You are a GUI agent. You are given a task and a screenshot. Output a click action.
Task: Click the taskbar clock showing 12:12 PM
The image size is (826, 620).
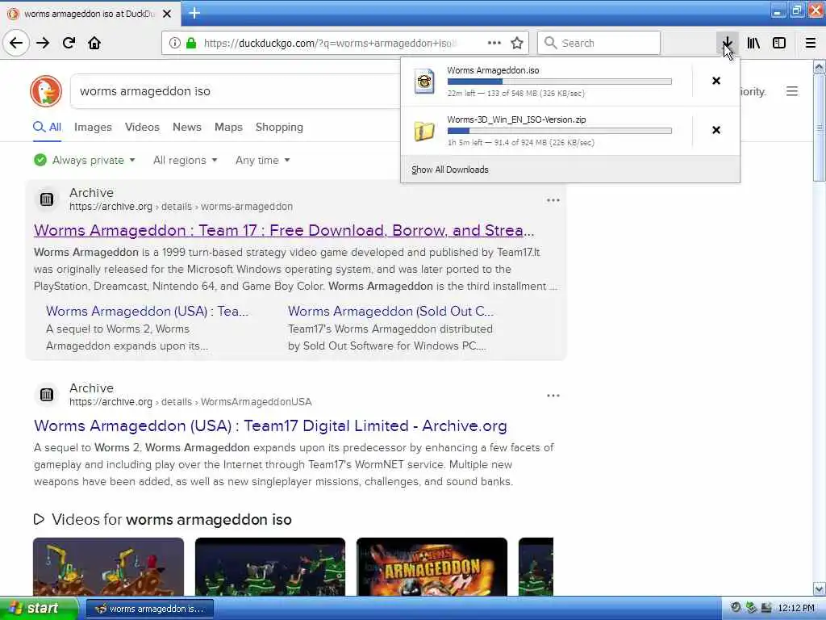pyautogui.click(x=796, y=609)
